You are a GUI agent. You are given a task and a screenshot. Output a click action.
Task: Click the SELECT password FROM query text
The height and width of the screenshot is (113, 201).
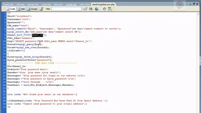pos(29,41)
